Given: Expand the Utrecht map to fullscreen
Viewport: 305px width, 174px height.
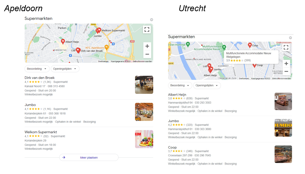Looking at the screenshot, I should [286, 47].
